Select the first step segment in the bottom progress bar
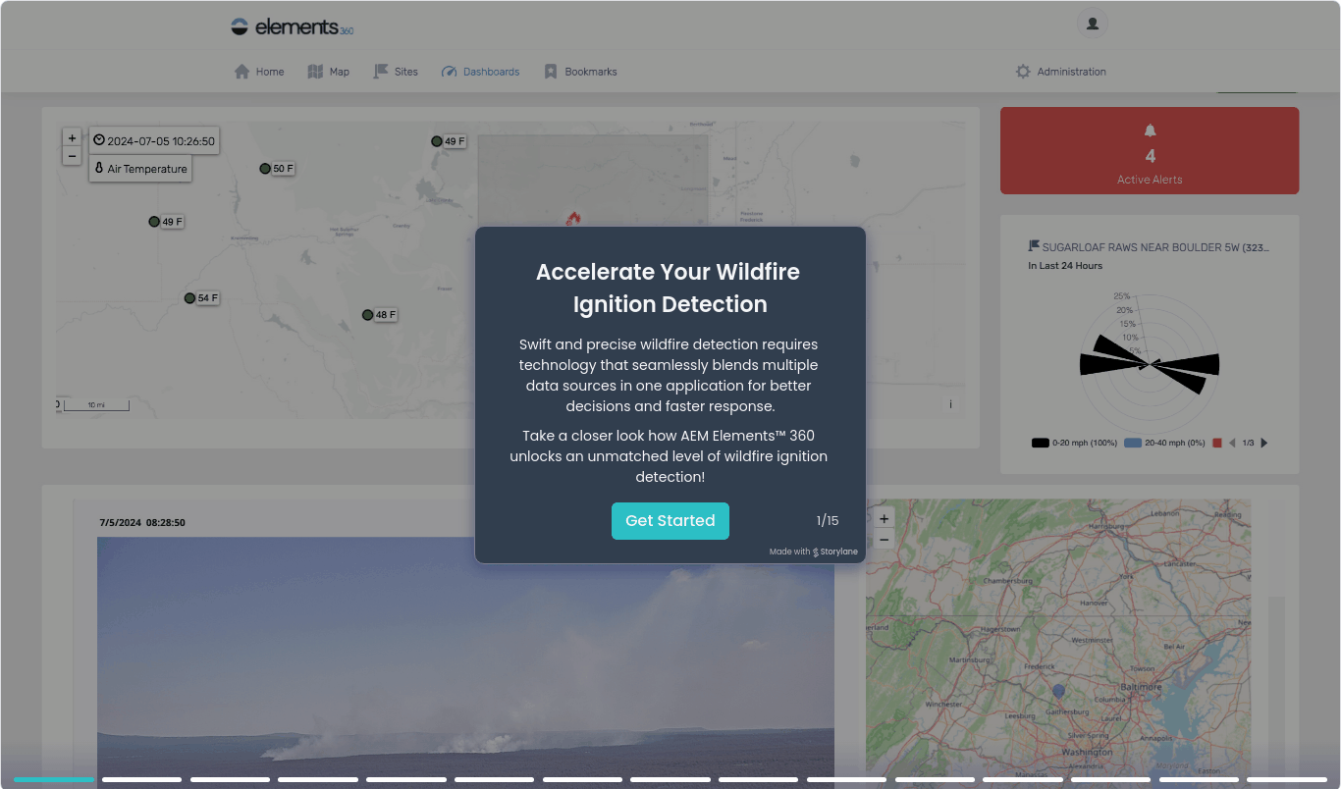Screen dimensions: 1341x789 [55, 778]
